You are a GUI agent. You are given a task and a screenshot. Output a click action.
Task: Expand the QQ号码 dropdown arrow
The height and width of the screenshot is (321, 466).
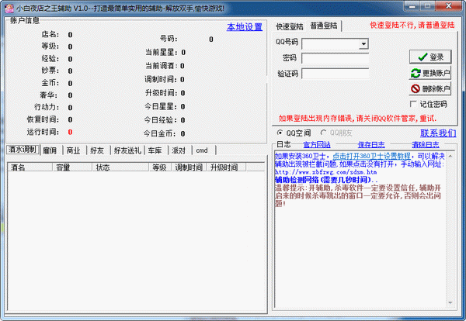[363, 44]
